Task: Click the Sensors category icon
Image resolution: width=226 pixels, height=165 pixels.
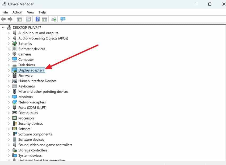Action: [15, 129]
